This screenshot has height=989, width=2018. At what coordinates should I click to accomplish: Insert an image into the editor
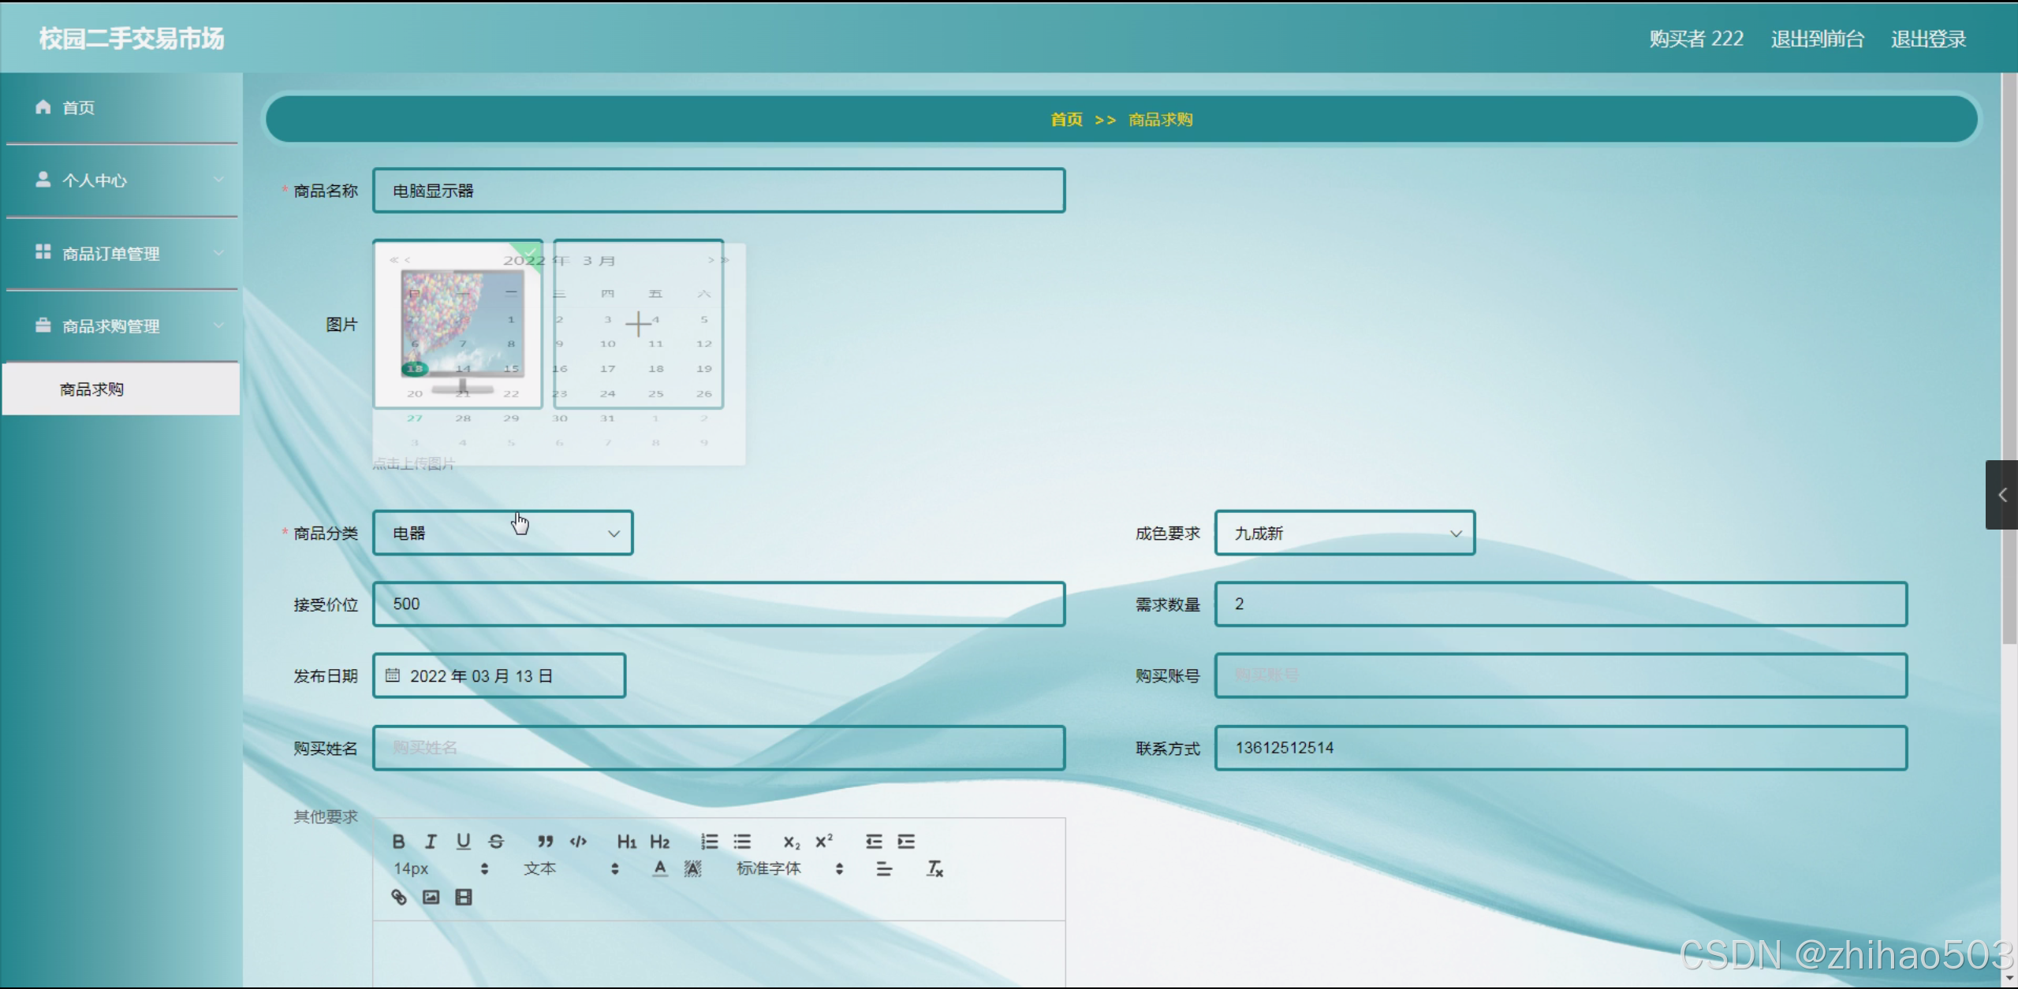coord(431,897)
